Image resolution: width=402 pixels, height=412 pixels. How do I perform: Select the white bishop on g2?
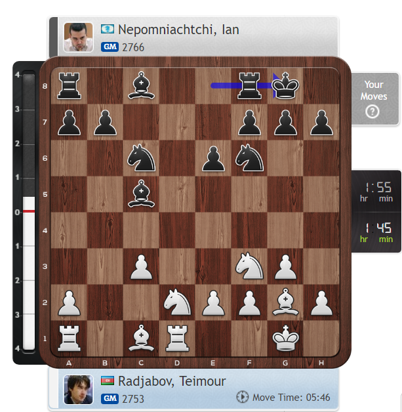point(285,302)
